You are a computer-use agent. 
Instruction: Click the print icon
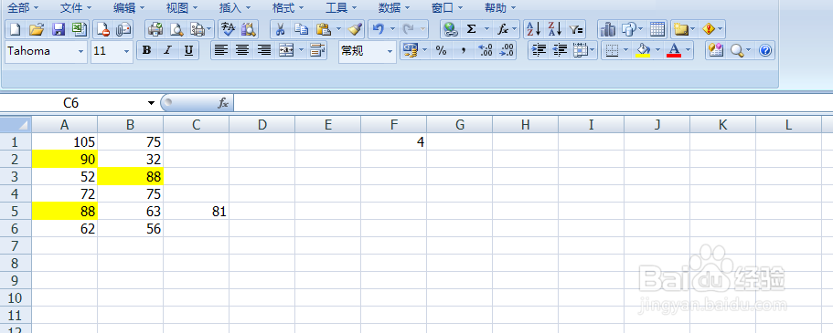[x=155, y=29]
